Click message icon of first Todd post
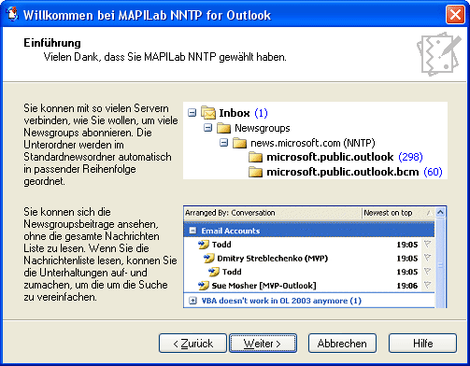Image resolution: width=470 pixels, height=366 pixels. 203,245
